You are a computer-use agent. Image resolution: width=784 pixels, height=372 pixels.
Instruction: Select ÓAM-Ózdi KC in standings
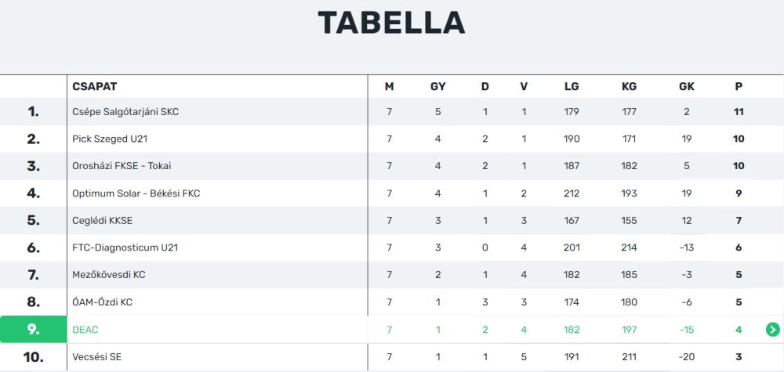pyautogui.click(x=103, y=302)
